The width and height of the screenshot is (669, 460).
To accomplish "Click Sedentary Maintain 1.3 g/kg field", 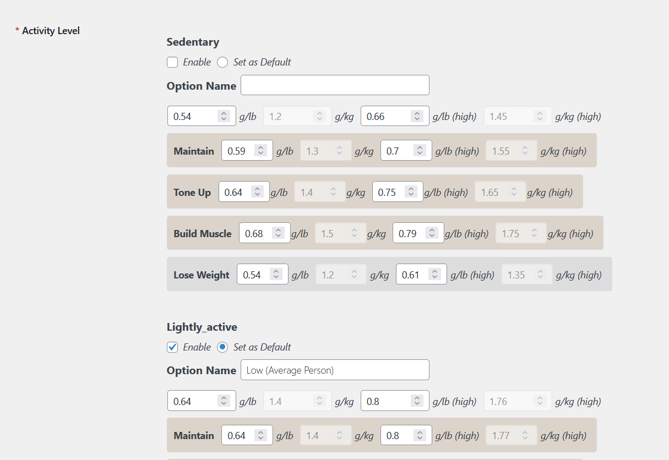I will 325,151.
